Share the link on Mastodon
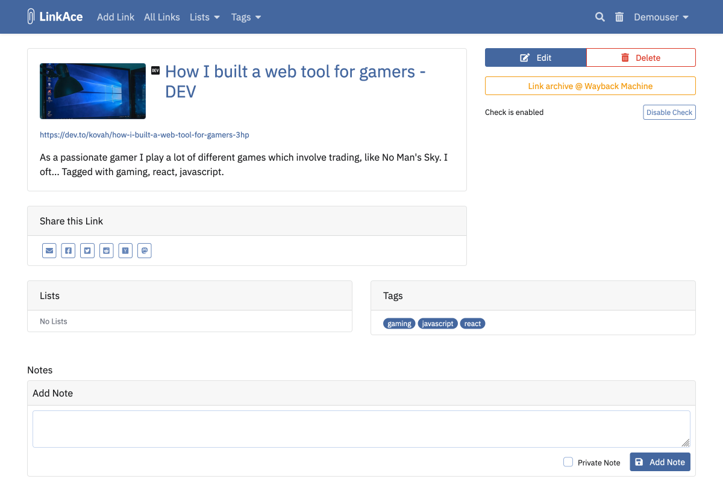Viewport: 723px width, 482px height. tap(145, 250)
